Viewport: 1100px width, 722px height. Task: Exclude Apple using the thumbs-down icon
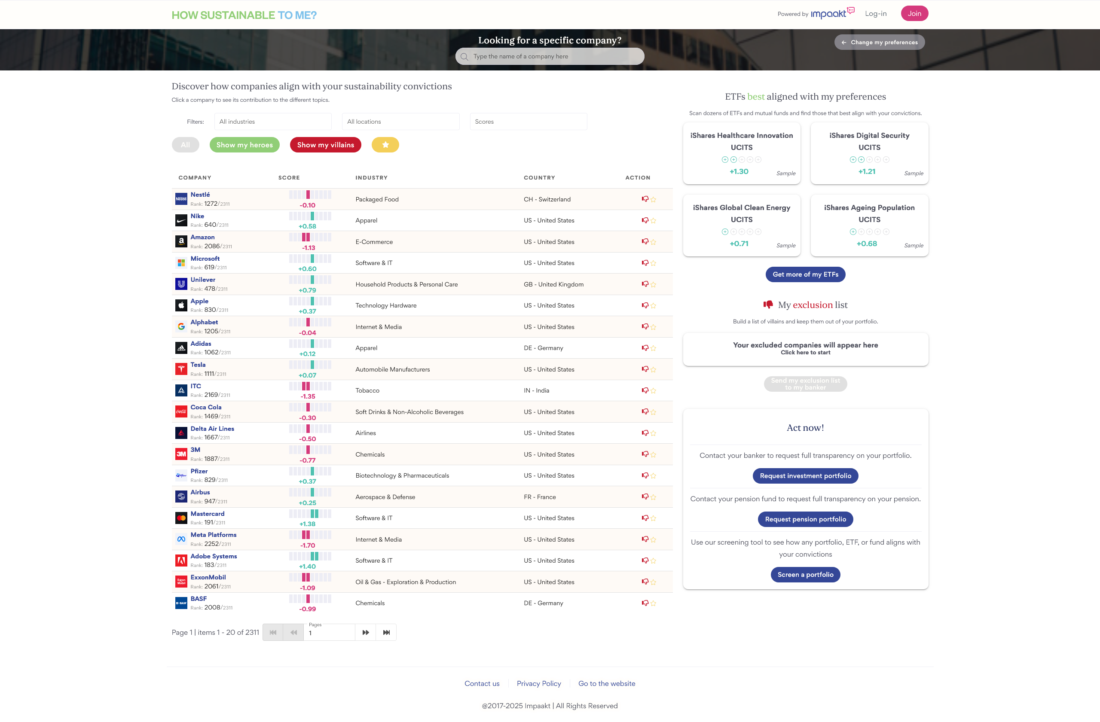[645, 305]
